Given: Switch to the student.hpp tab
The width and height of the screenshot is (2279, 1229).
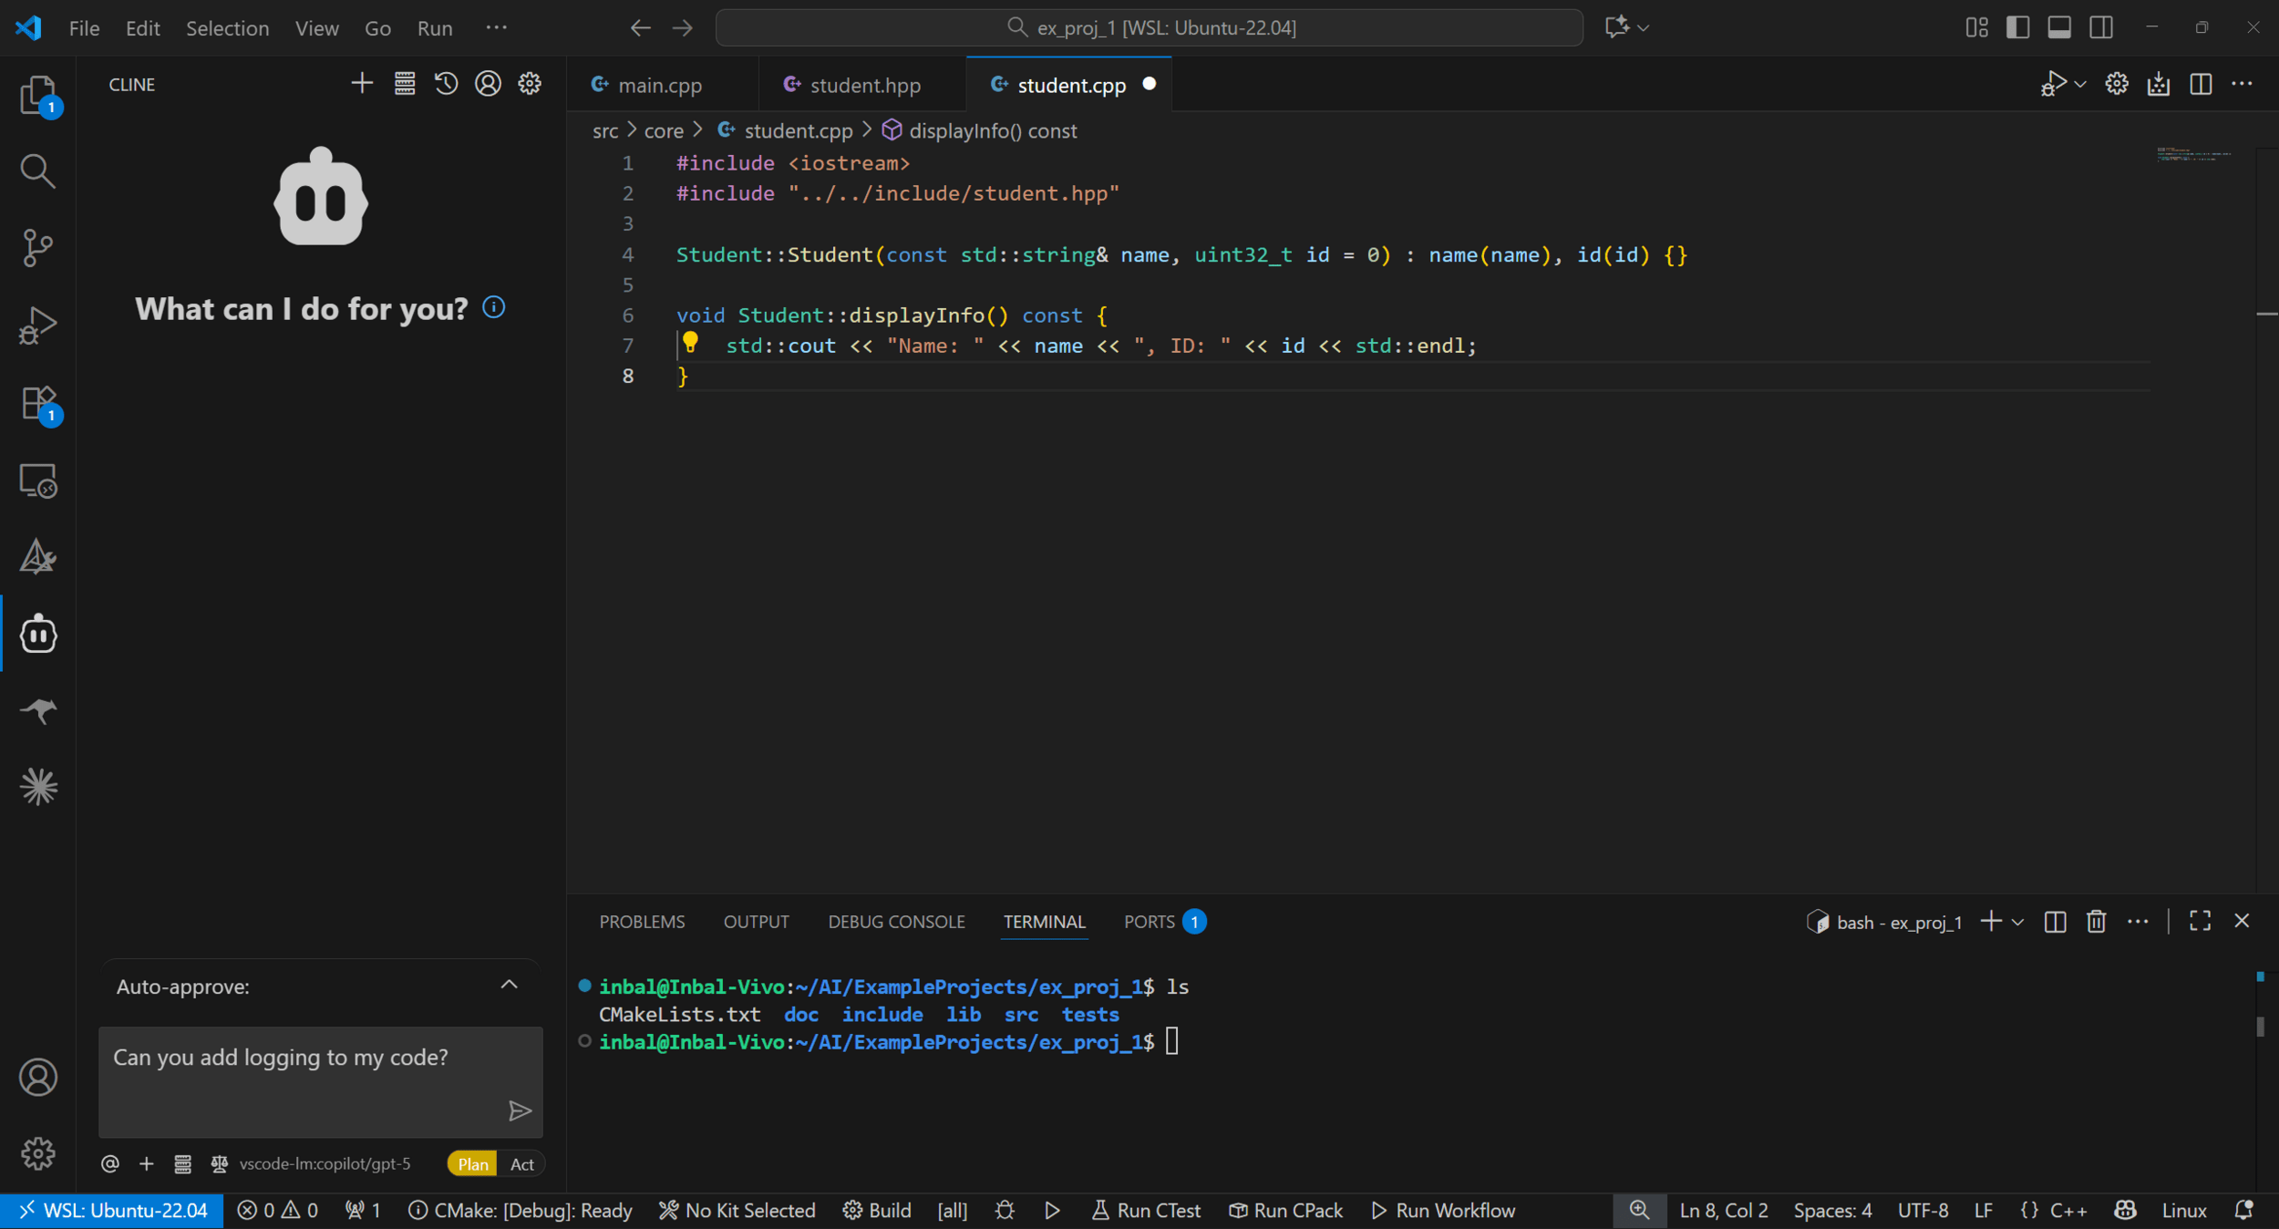Looking at the screenshot, I should pos(864,85).
